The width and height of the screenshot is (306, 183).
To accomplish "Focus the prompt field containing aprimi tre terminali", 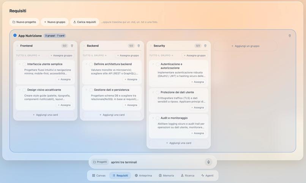I will 156,162.
